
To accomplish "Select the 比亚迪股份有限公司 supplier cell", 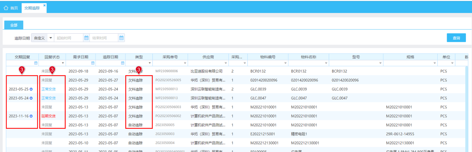I will [207, 71].
